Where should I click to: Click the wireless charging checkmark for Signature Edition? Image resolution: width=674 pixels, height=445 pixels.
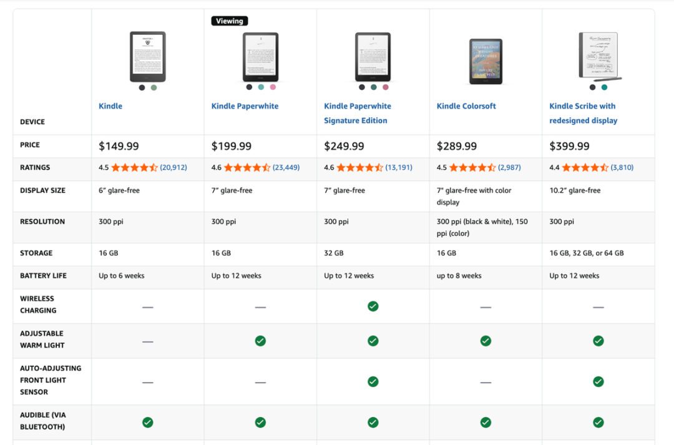[373, 306]
